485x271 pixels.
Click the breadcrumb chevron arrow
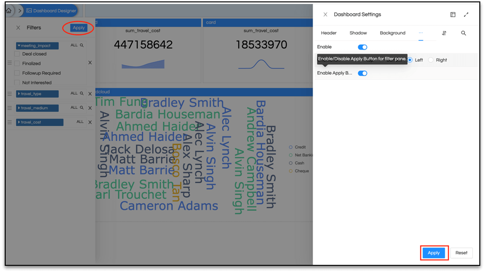tap(20, 11)
